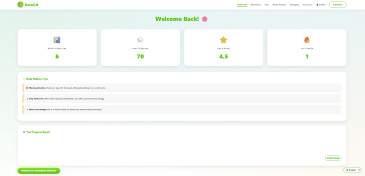Select the Move Your Body tip text

(65, 110)
